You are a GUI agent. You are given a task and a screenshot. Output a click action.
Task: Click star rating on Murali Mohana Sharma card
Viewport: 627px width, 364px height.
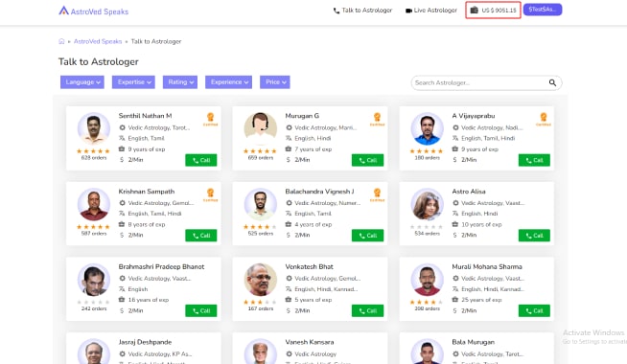427,302
